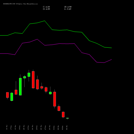Select the 26 Nov date axis label
Viewport: 134px width, 134px height.
(41, 127)
